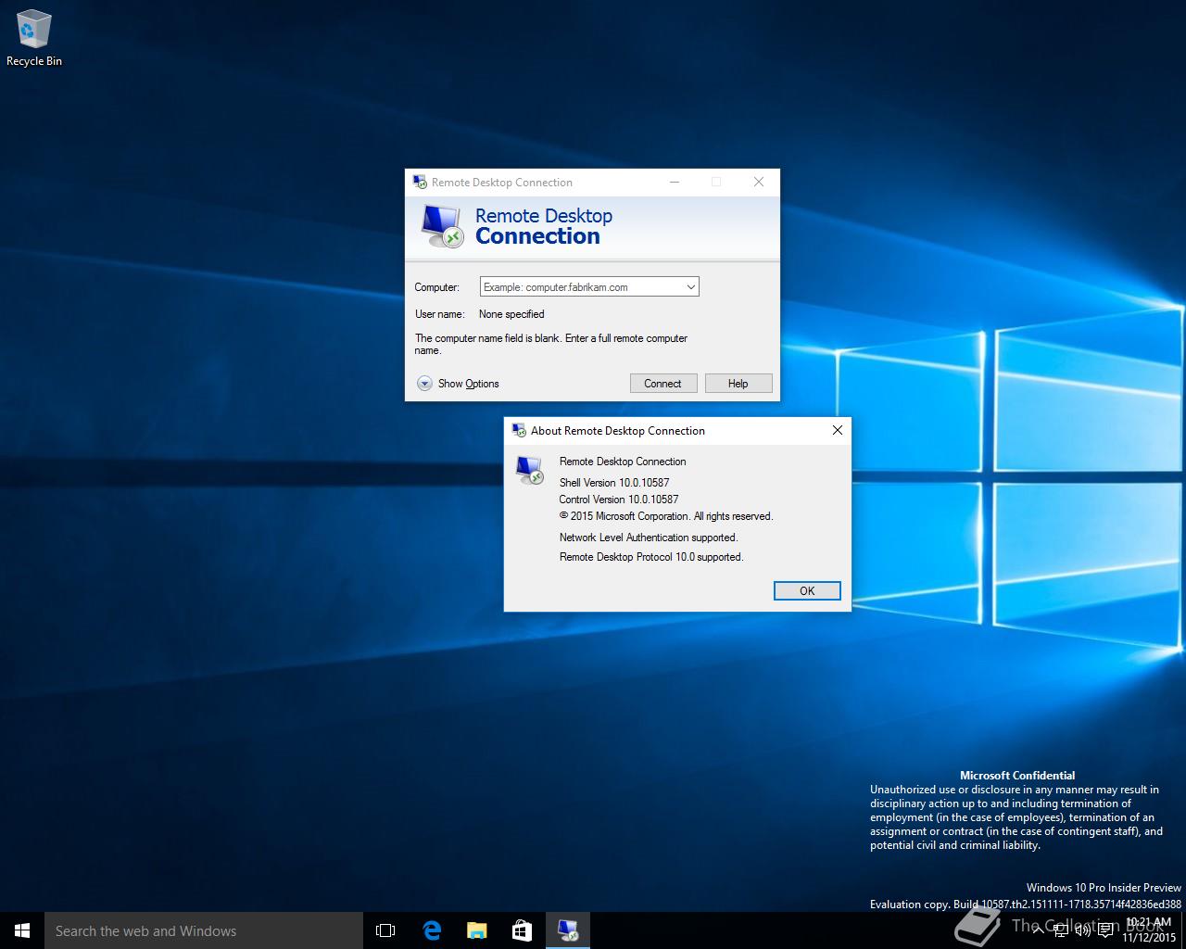Click the monitor icon in the About dialog
This screenshot has width=1186, height=949.
[x=530, y=470]
